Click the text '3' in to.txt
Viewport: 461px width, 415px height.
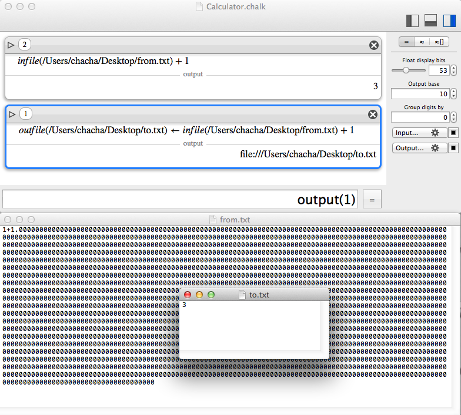tap(184, 305)
